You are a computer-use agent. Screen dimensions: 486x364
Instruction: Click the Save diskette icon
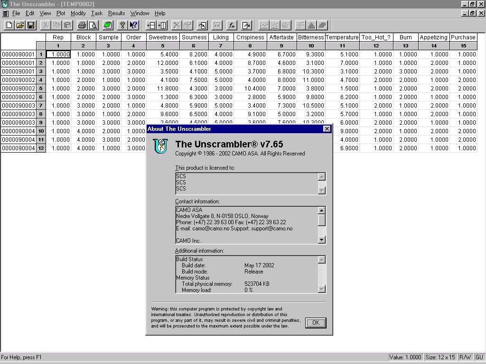point(31,25)
